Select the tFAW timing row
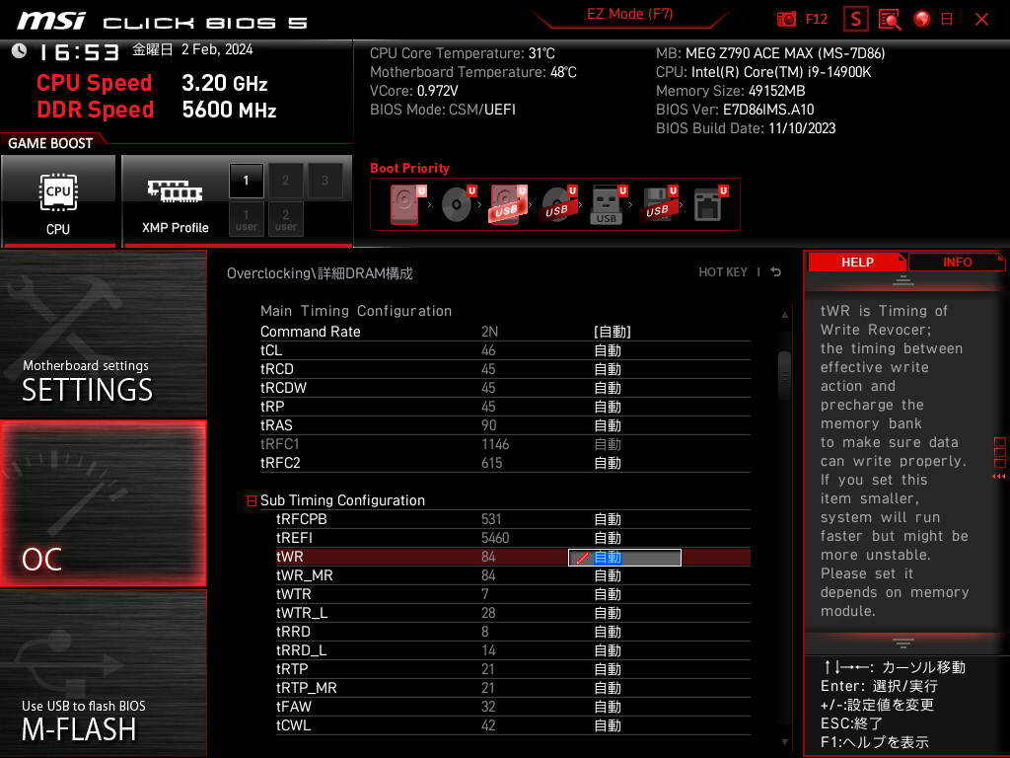The height and width of the screenshot is (758, 1010). 513,707
